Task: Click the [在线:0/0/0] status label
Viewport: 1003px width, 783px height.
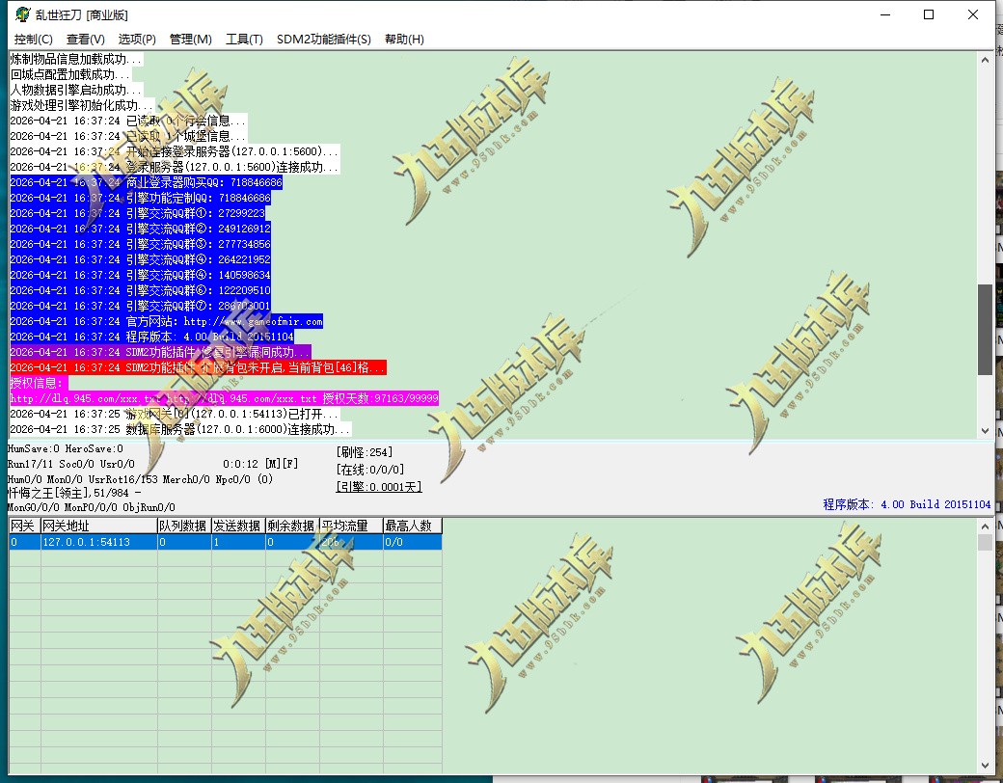Action: 369,470
